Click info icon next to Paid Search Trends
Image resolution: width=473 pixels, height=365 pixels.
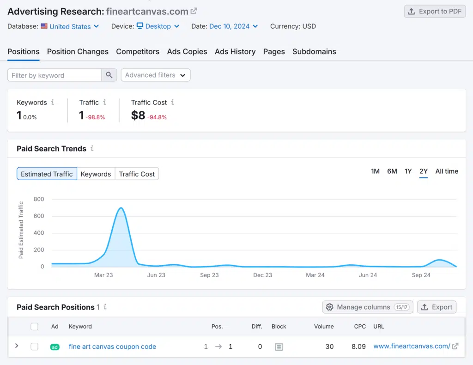[x=92, y=148]
